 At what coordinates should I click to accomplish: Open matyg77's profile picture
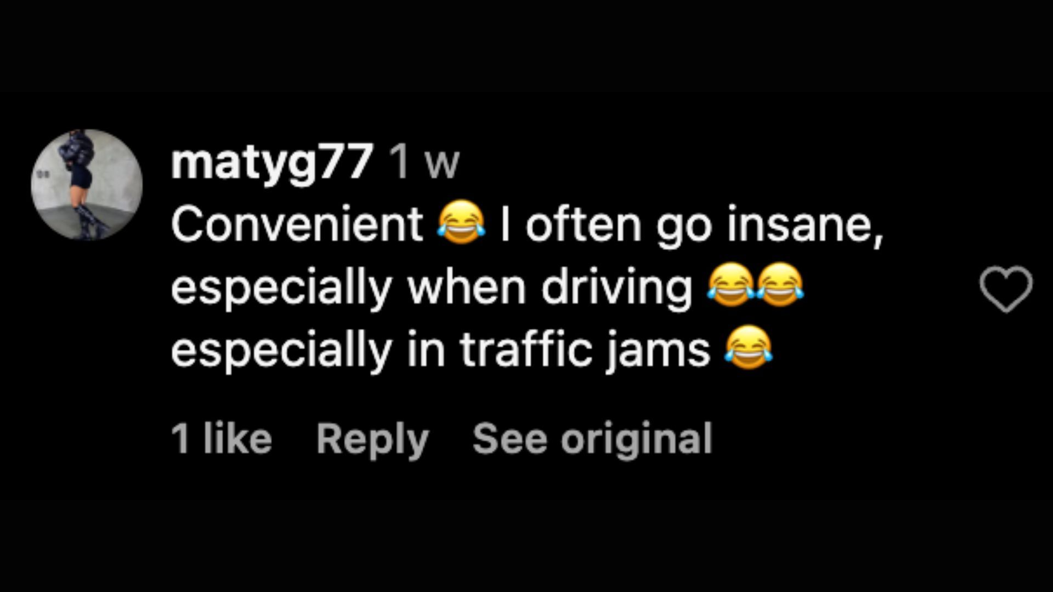(x=87, y=185)
